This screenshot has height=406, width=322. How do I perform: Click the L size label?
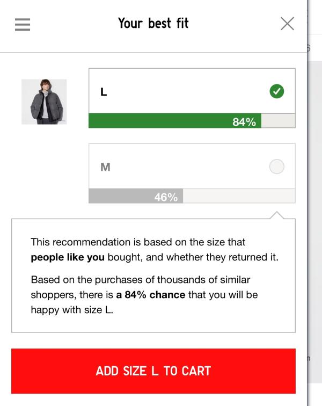pos(104,92)
